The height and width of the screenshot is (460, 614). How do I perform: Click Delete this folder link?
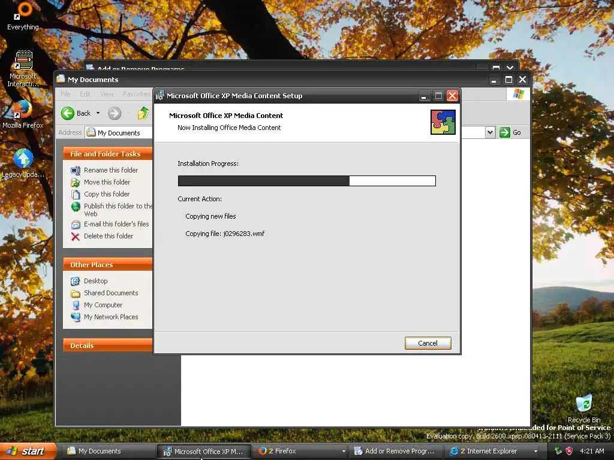pyautogui.click(x=109, y=236)
